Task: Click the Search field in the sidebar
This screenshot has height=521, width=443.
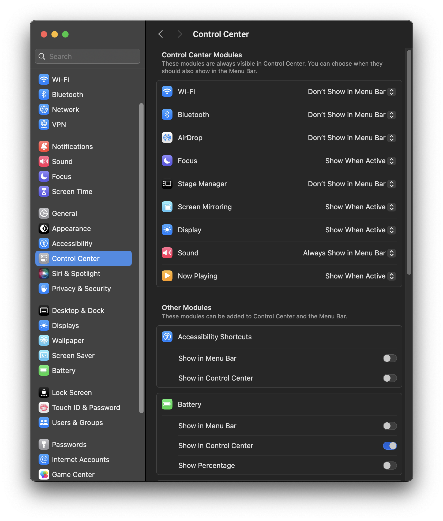Action: click(x=88, y=56)
